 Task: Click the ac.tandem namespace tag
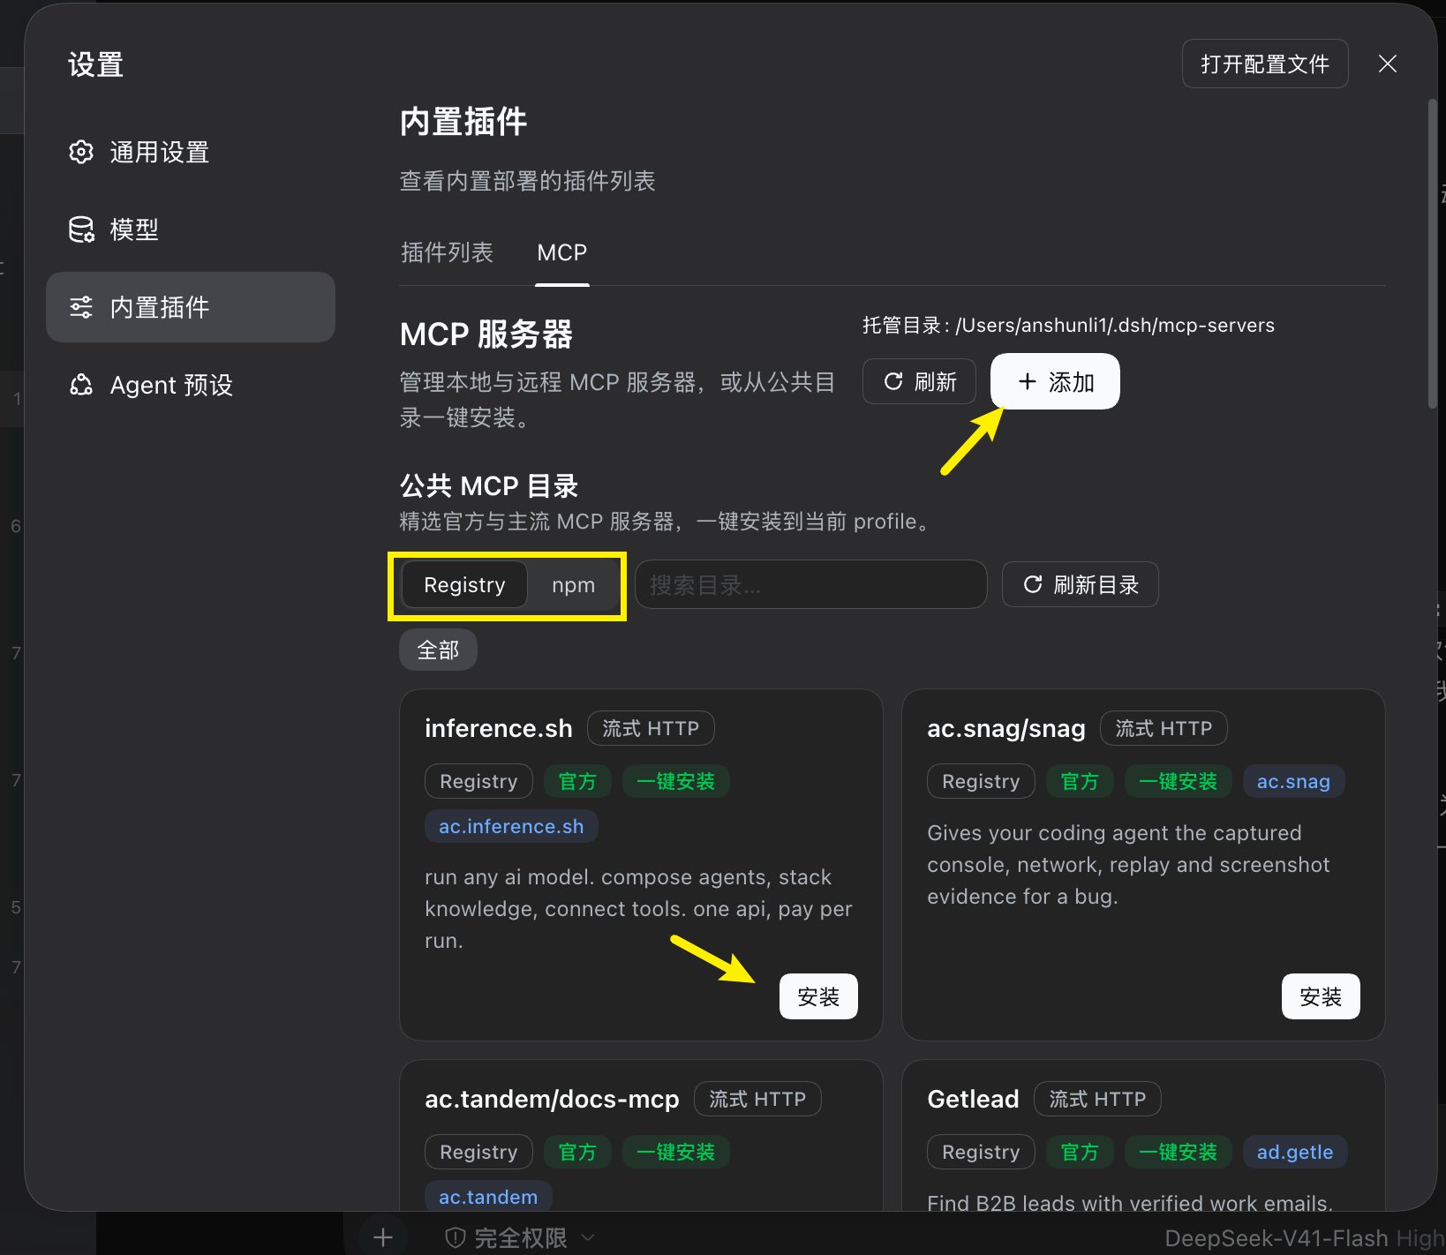click(x=488, y=1197)
